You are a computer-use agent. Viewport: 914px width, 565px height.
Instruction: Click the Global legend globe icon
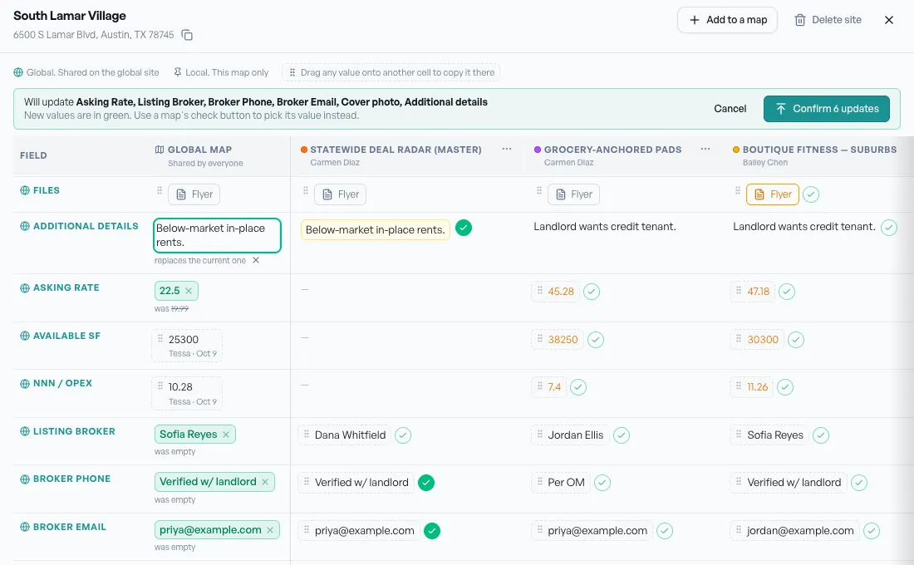tap(18, 72)
